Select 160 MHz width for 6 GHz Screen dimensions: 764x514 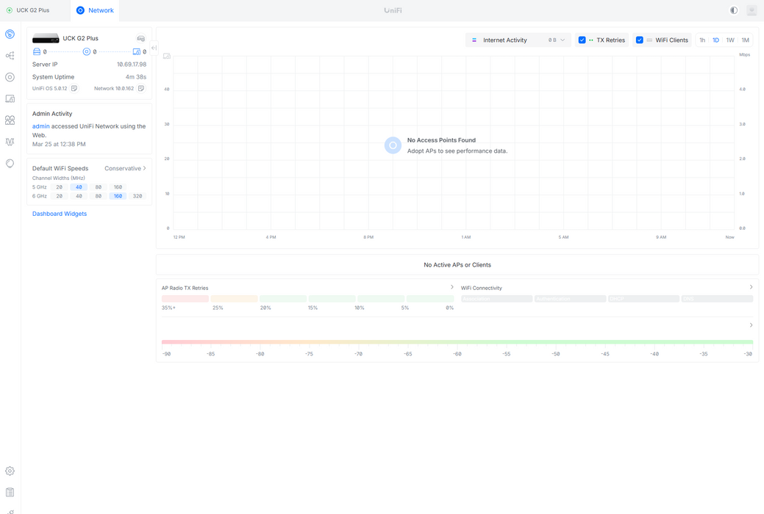tap(118, 196)
